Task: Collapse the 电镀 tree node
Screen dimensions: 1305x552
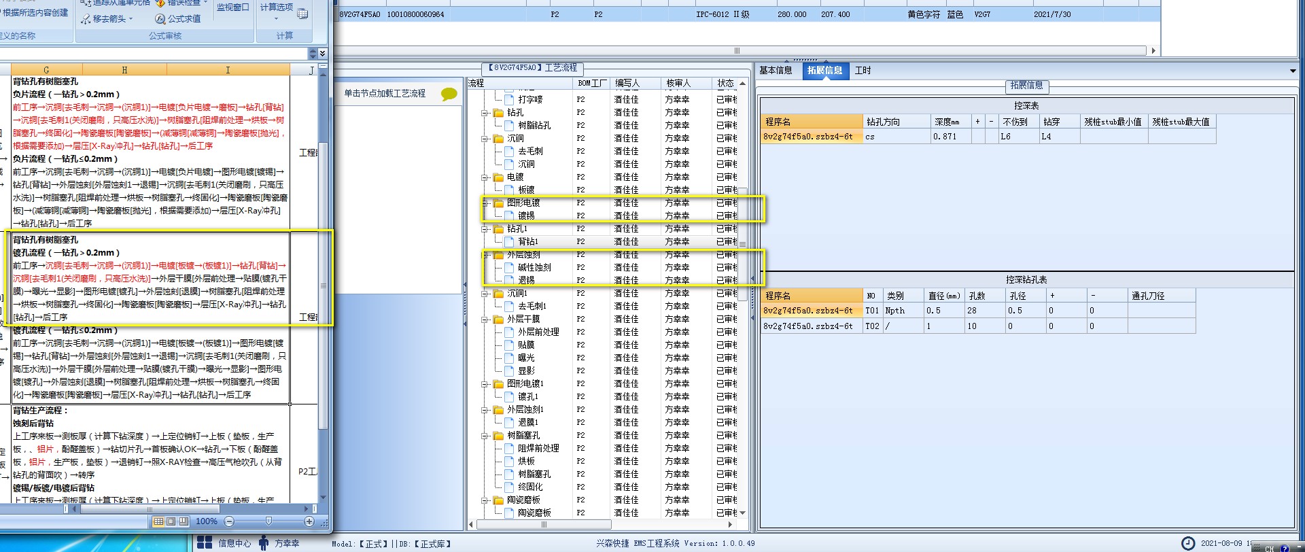Action: pos(486,177)
